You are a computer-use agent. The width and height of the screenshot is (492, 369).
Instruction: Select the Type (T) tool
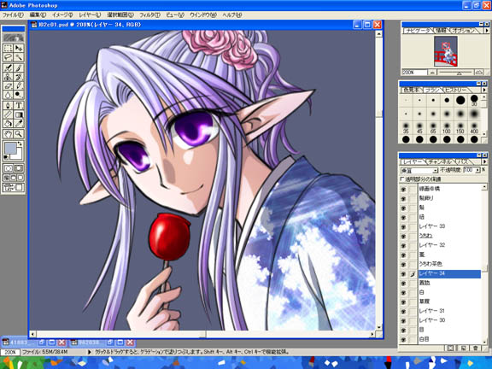pos(19,105)
